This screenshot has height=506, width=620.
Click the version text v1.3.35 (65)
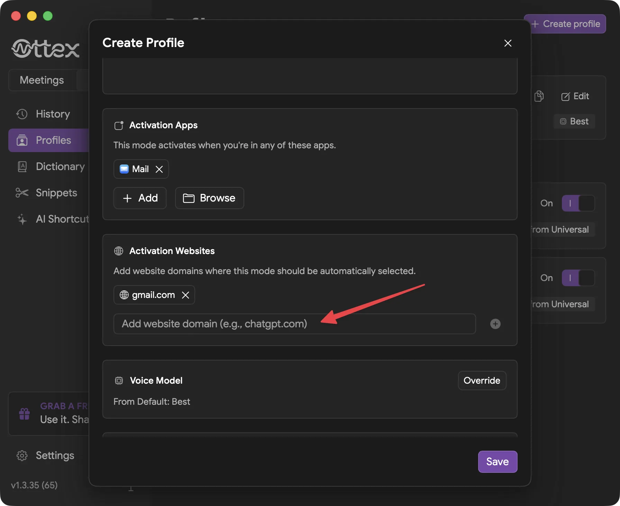tap(34, 485)
